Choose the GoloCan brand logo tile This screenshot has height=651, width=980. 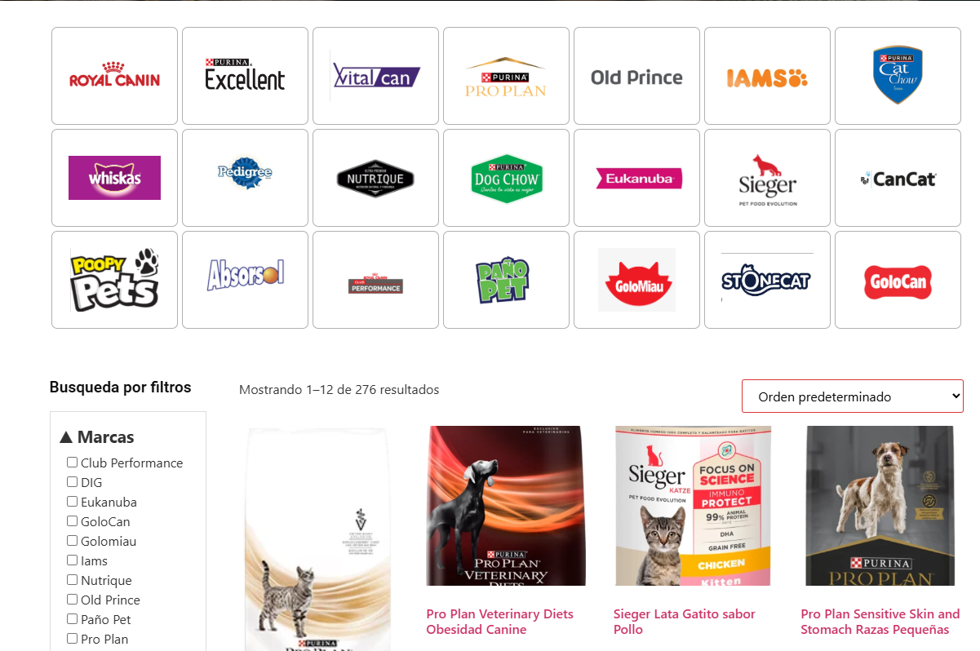[898, 280]
